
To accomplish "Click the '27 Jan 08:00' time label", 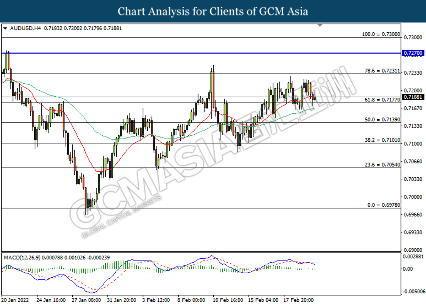I will click(86, 300).
